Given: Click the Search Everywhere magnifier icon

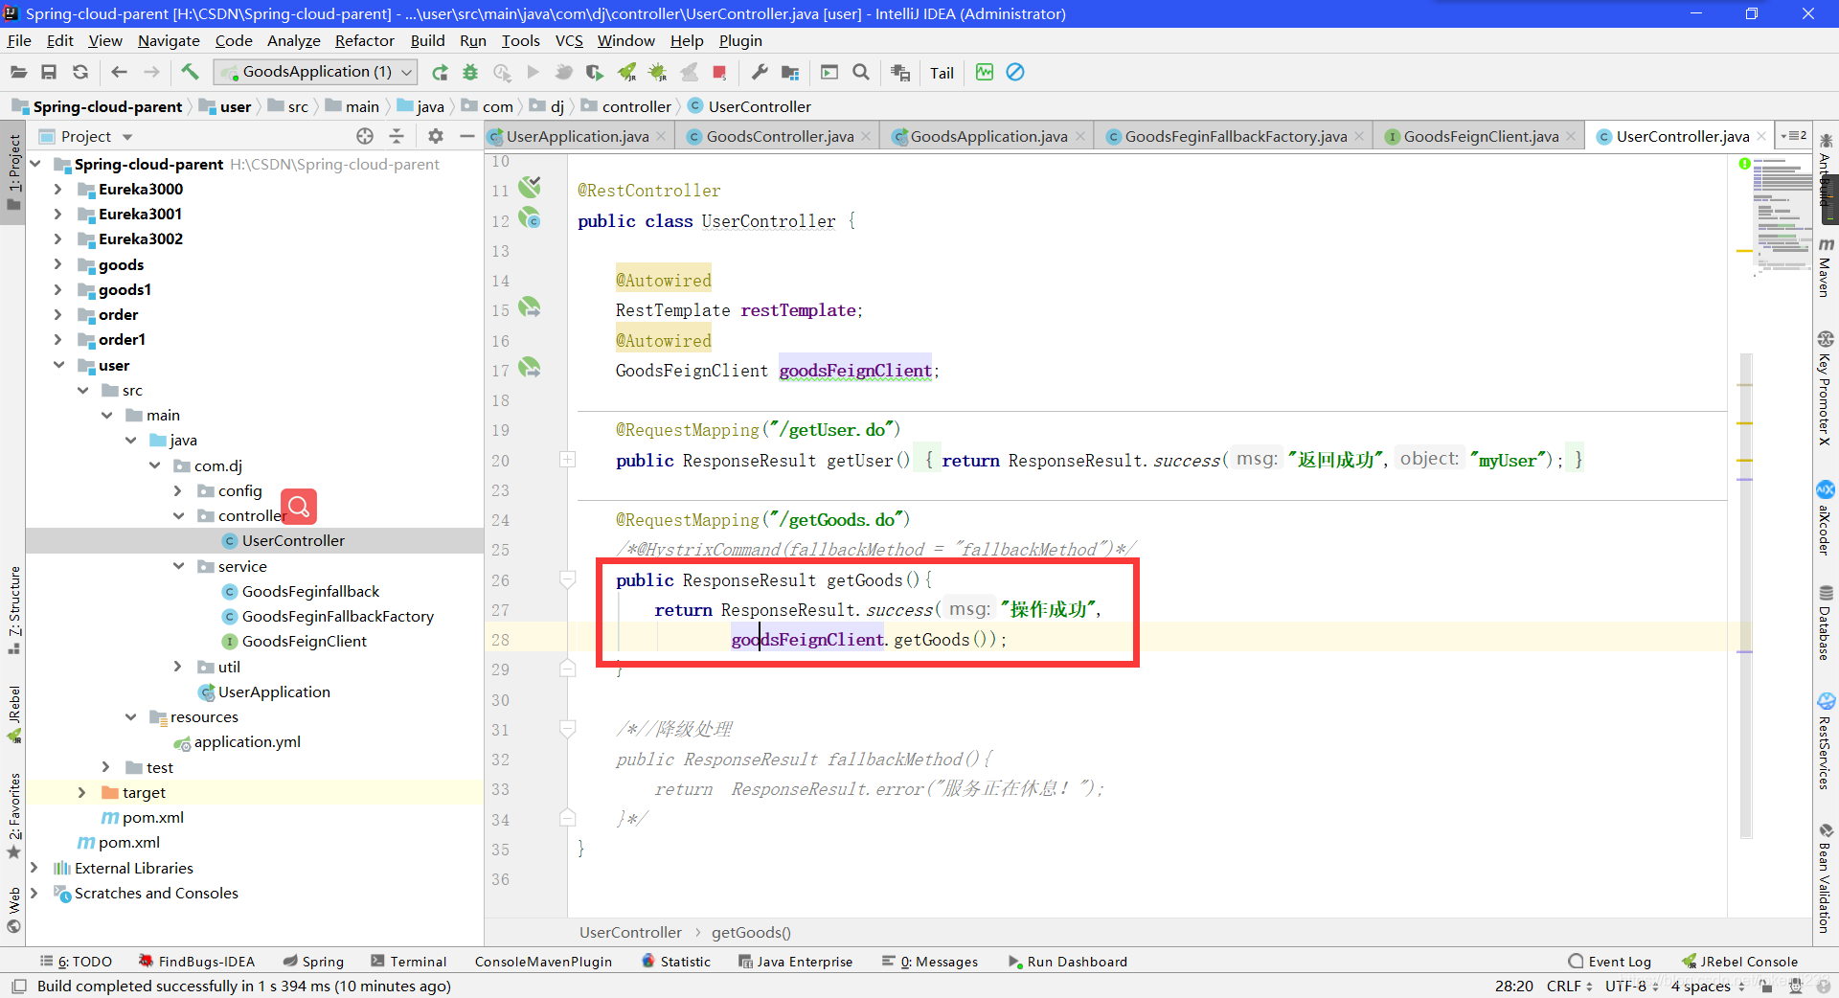Looking at the screenshot, I should tap(861, 72).
